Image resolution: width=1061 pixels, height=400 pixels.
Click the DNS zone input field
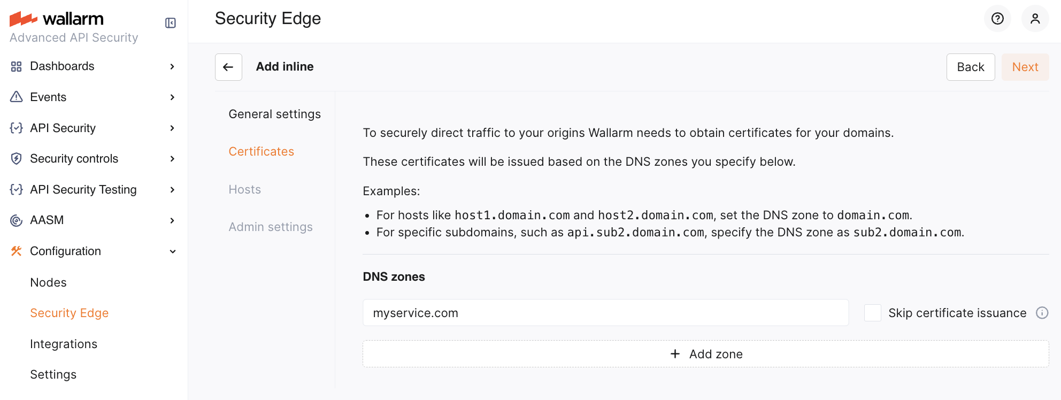point(605,313)
